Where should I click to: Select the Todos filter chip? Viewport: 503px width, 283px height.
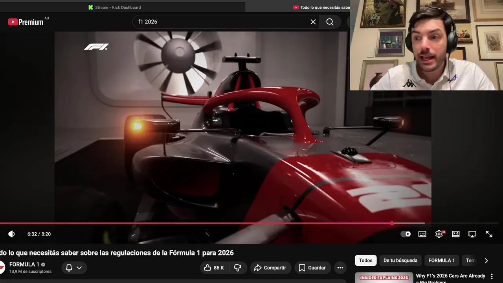[x=365, y=260]
